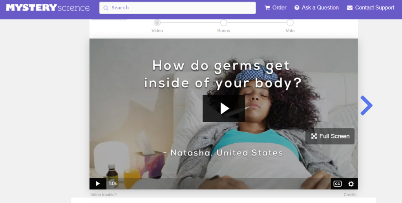Image resolution: width=402 pixels, height=203 pixels.
Task: Open Ask a Question link
Action: (x=317, y=8)
